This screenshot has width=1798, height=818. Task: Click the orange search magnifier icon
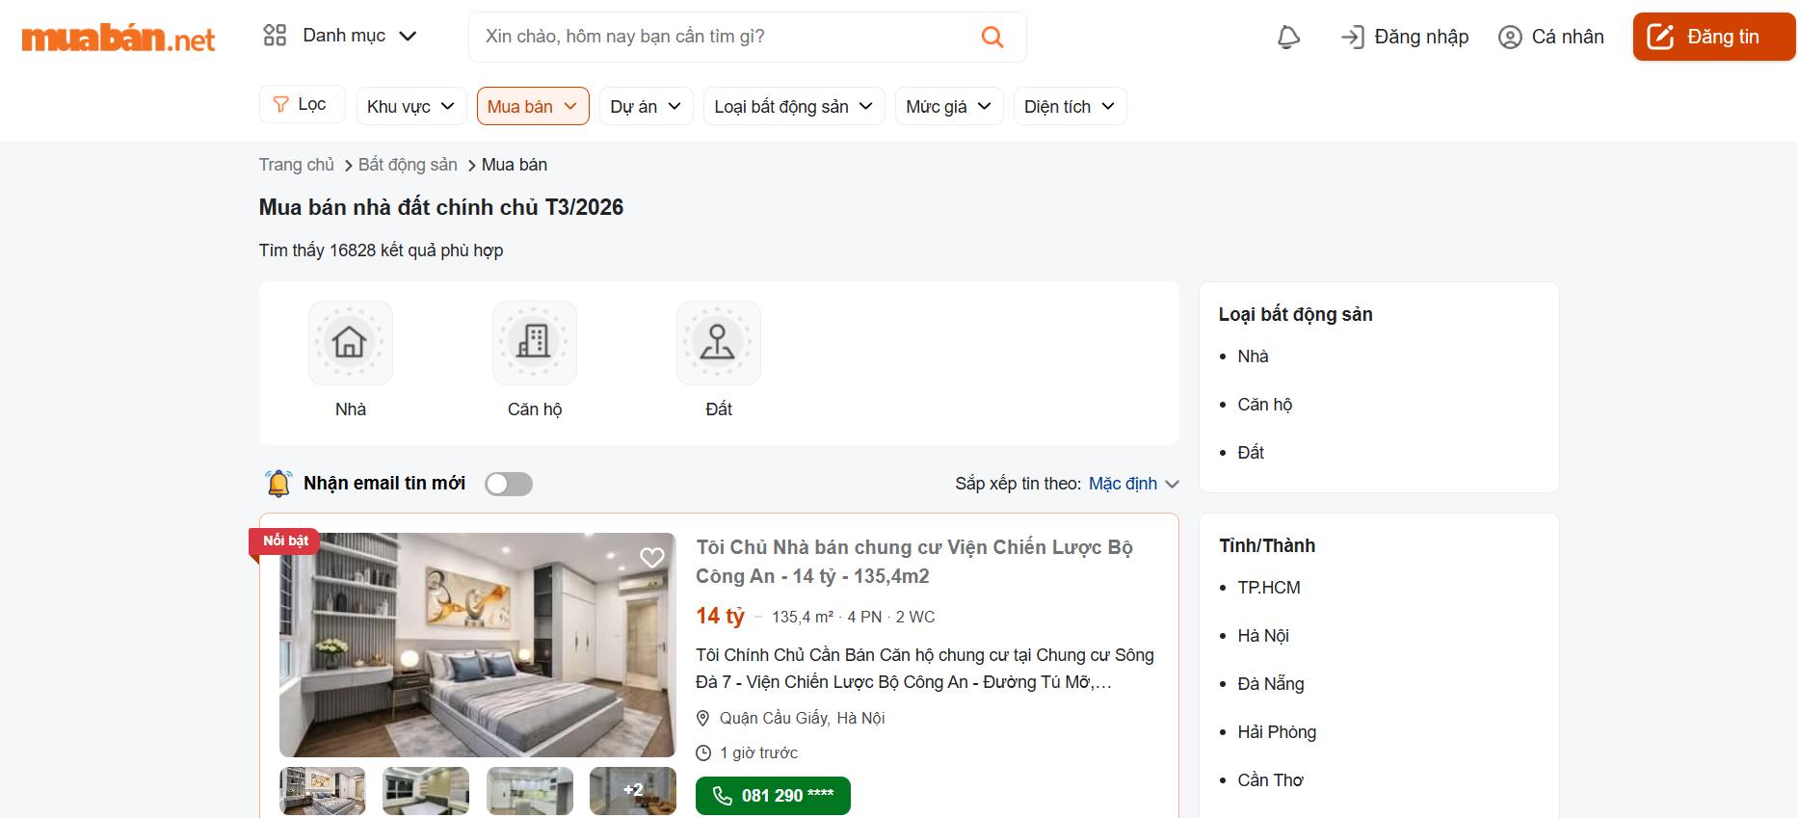992,37
